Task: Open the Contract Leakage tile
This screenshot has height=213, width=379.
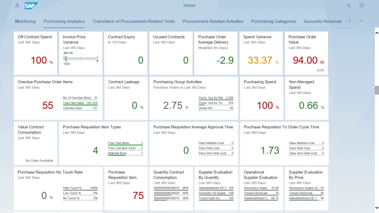Action: pyautogui.click(x=126, y=98)
